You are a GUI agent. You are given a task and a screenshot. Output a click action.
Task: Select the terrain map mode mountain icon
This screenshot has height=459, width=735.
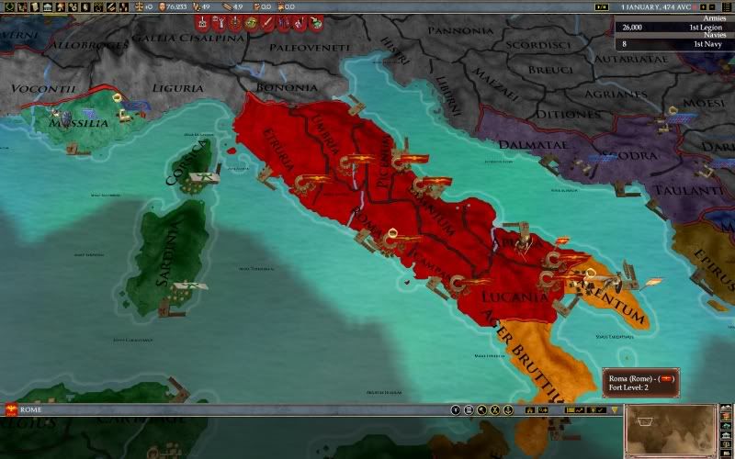(726, 409)
